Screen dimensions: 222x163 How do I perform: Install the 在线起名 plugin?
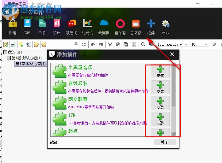(160, 87)
